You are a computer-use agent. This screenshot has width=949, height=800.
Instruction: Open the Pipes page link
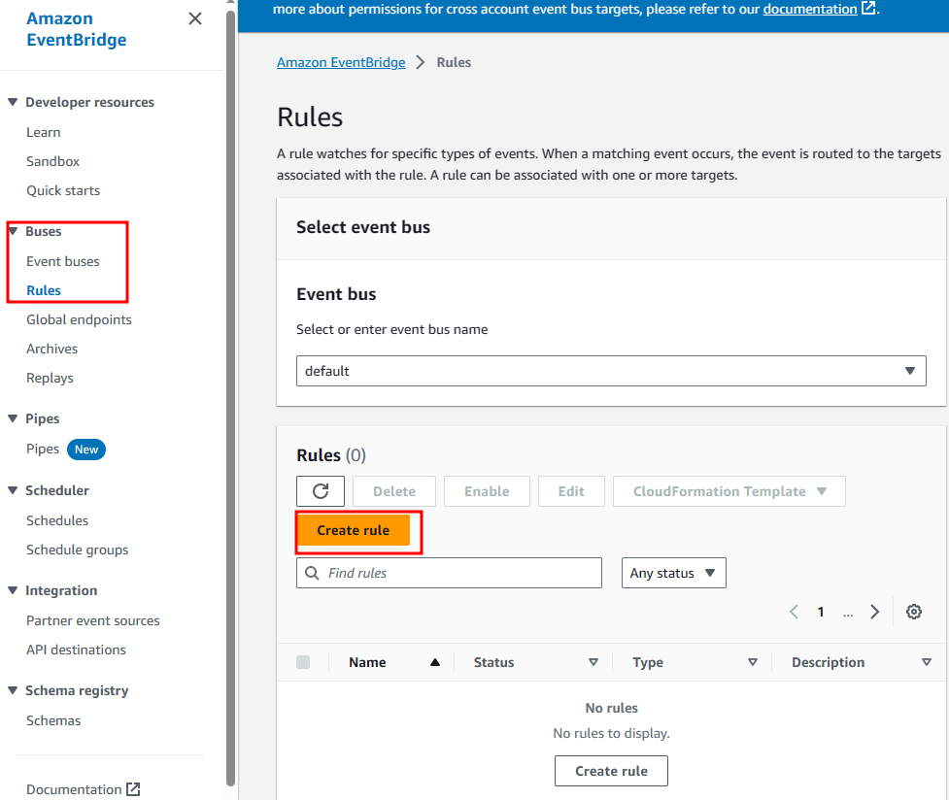point(43,449)
